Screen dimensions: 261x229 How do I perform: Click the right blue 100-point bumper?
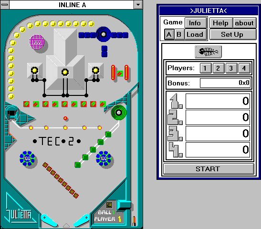[104, 158]
